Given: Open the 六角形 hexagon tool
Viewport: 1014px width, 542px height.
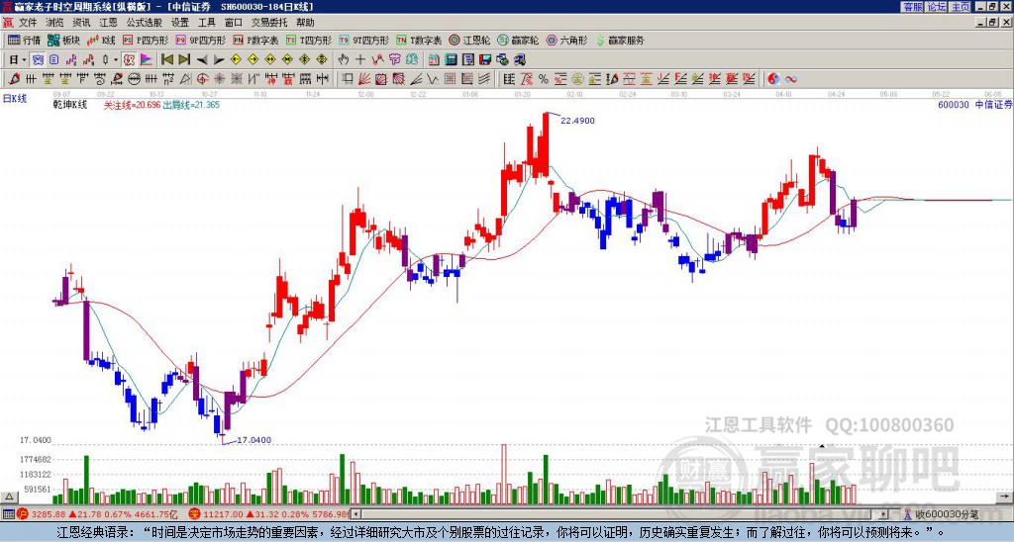Looking at the screenshot, I should (567, 40).
